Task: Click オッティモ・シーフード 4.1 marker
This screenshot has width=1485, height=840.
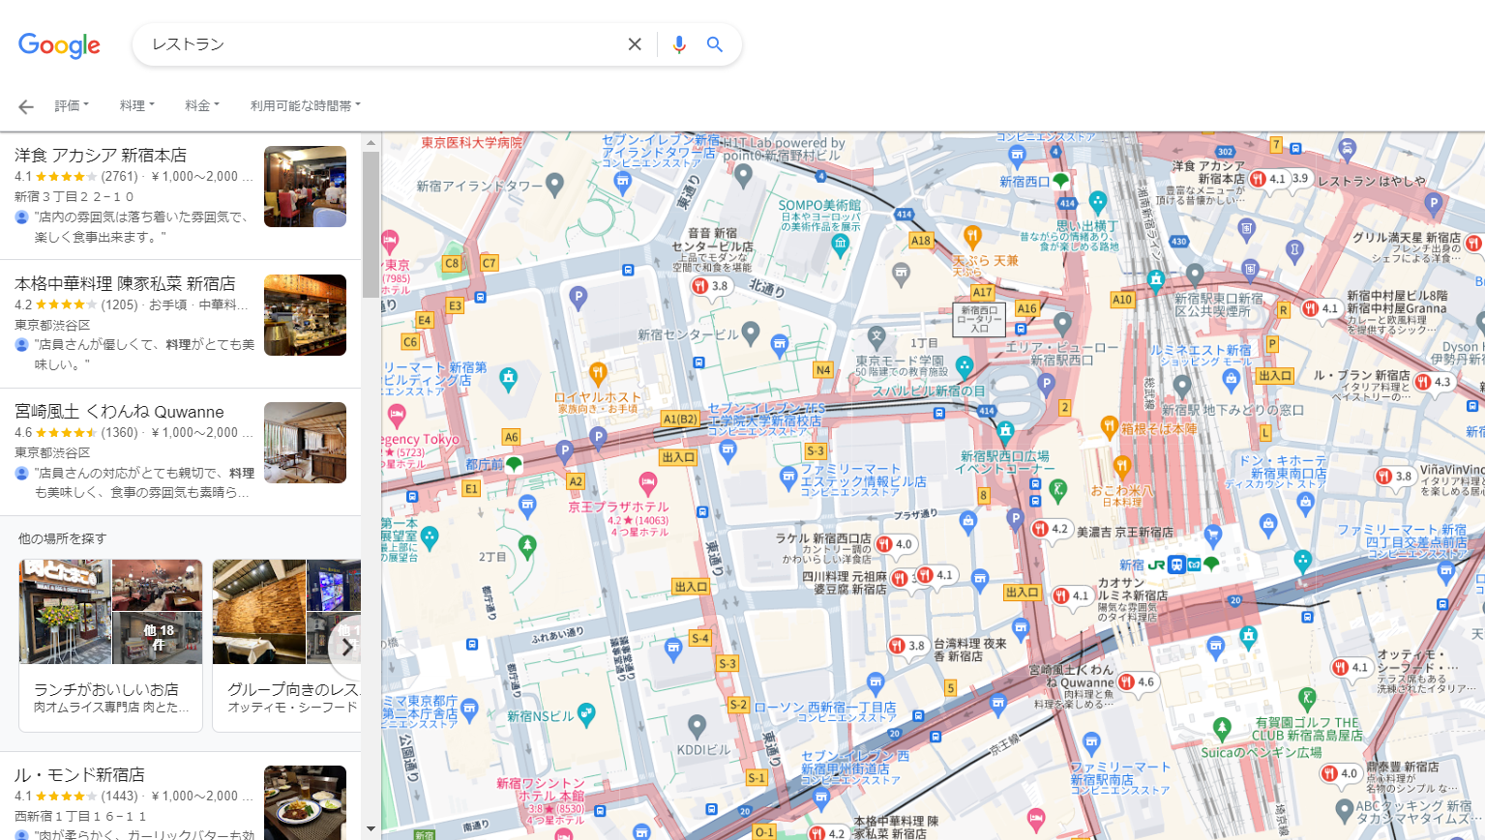Action: pos(1351,667)
